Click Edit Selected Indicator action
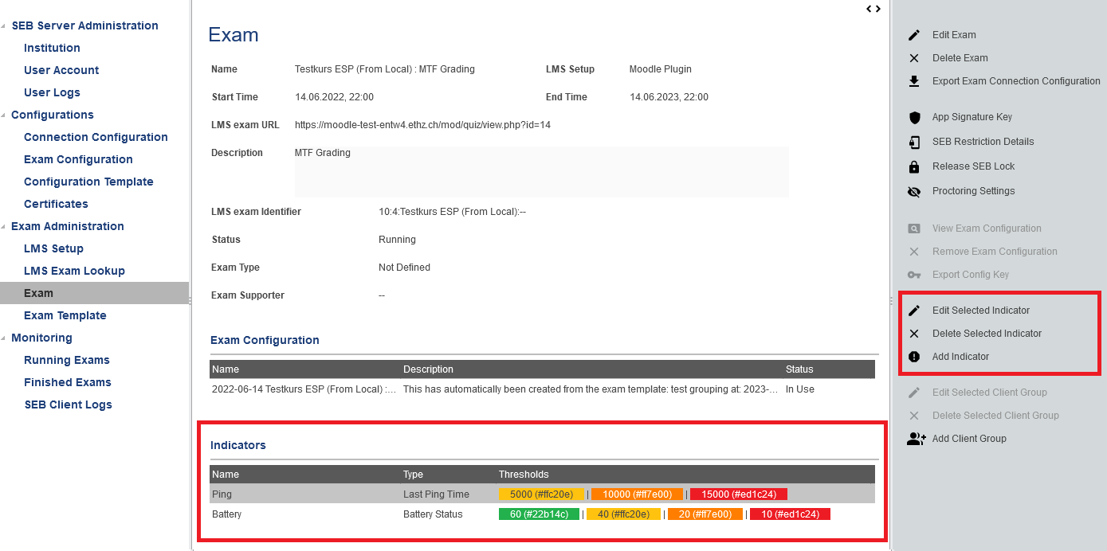1107x551 pixels. (x=980, y=311)
